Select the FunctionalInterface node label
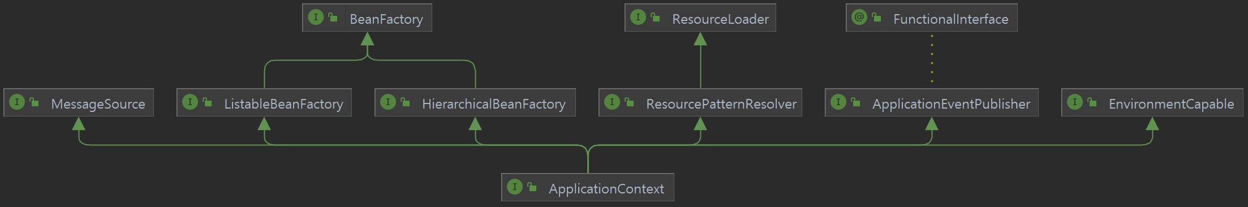Image resolution: width=1248 pixels, height=207 pixels. coord(950,19)
